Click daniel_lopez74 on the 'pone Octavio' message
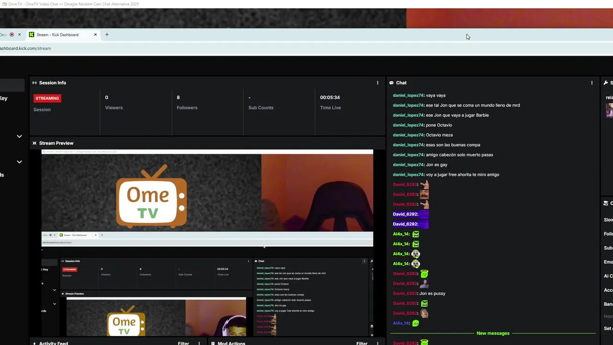Image resolution: width=613 pixels, height=345 pixels. click(409, 125)
